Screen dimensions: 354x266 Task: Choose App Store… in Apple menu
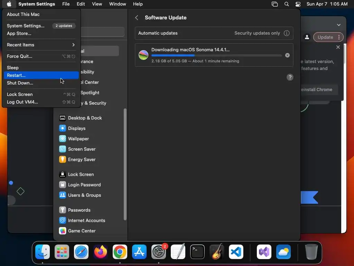point(41,34)
